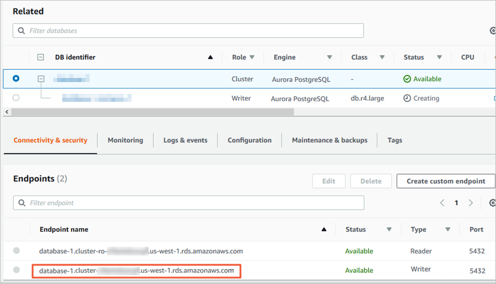Switch to the Monitoring tab
This screenshot has height=284, width=496.
125,140
